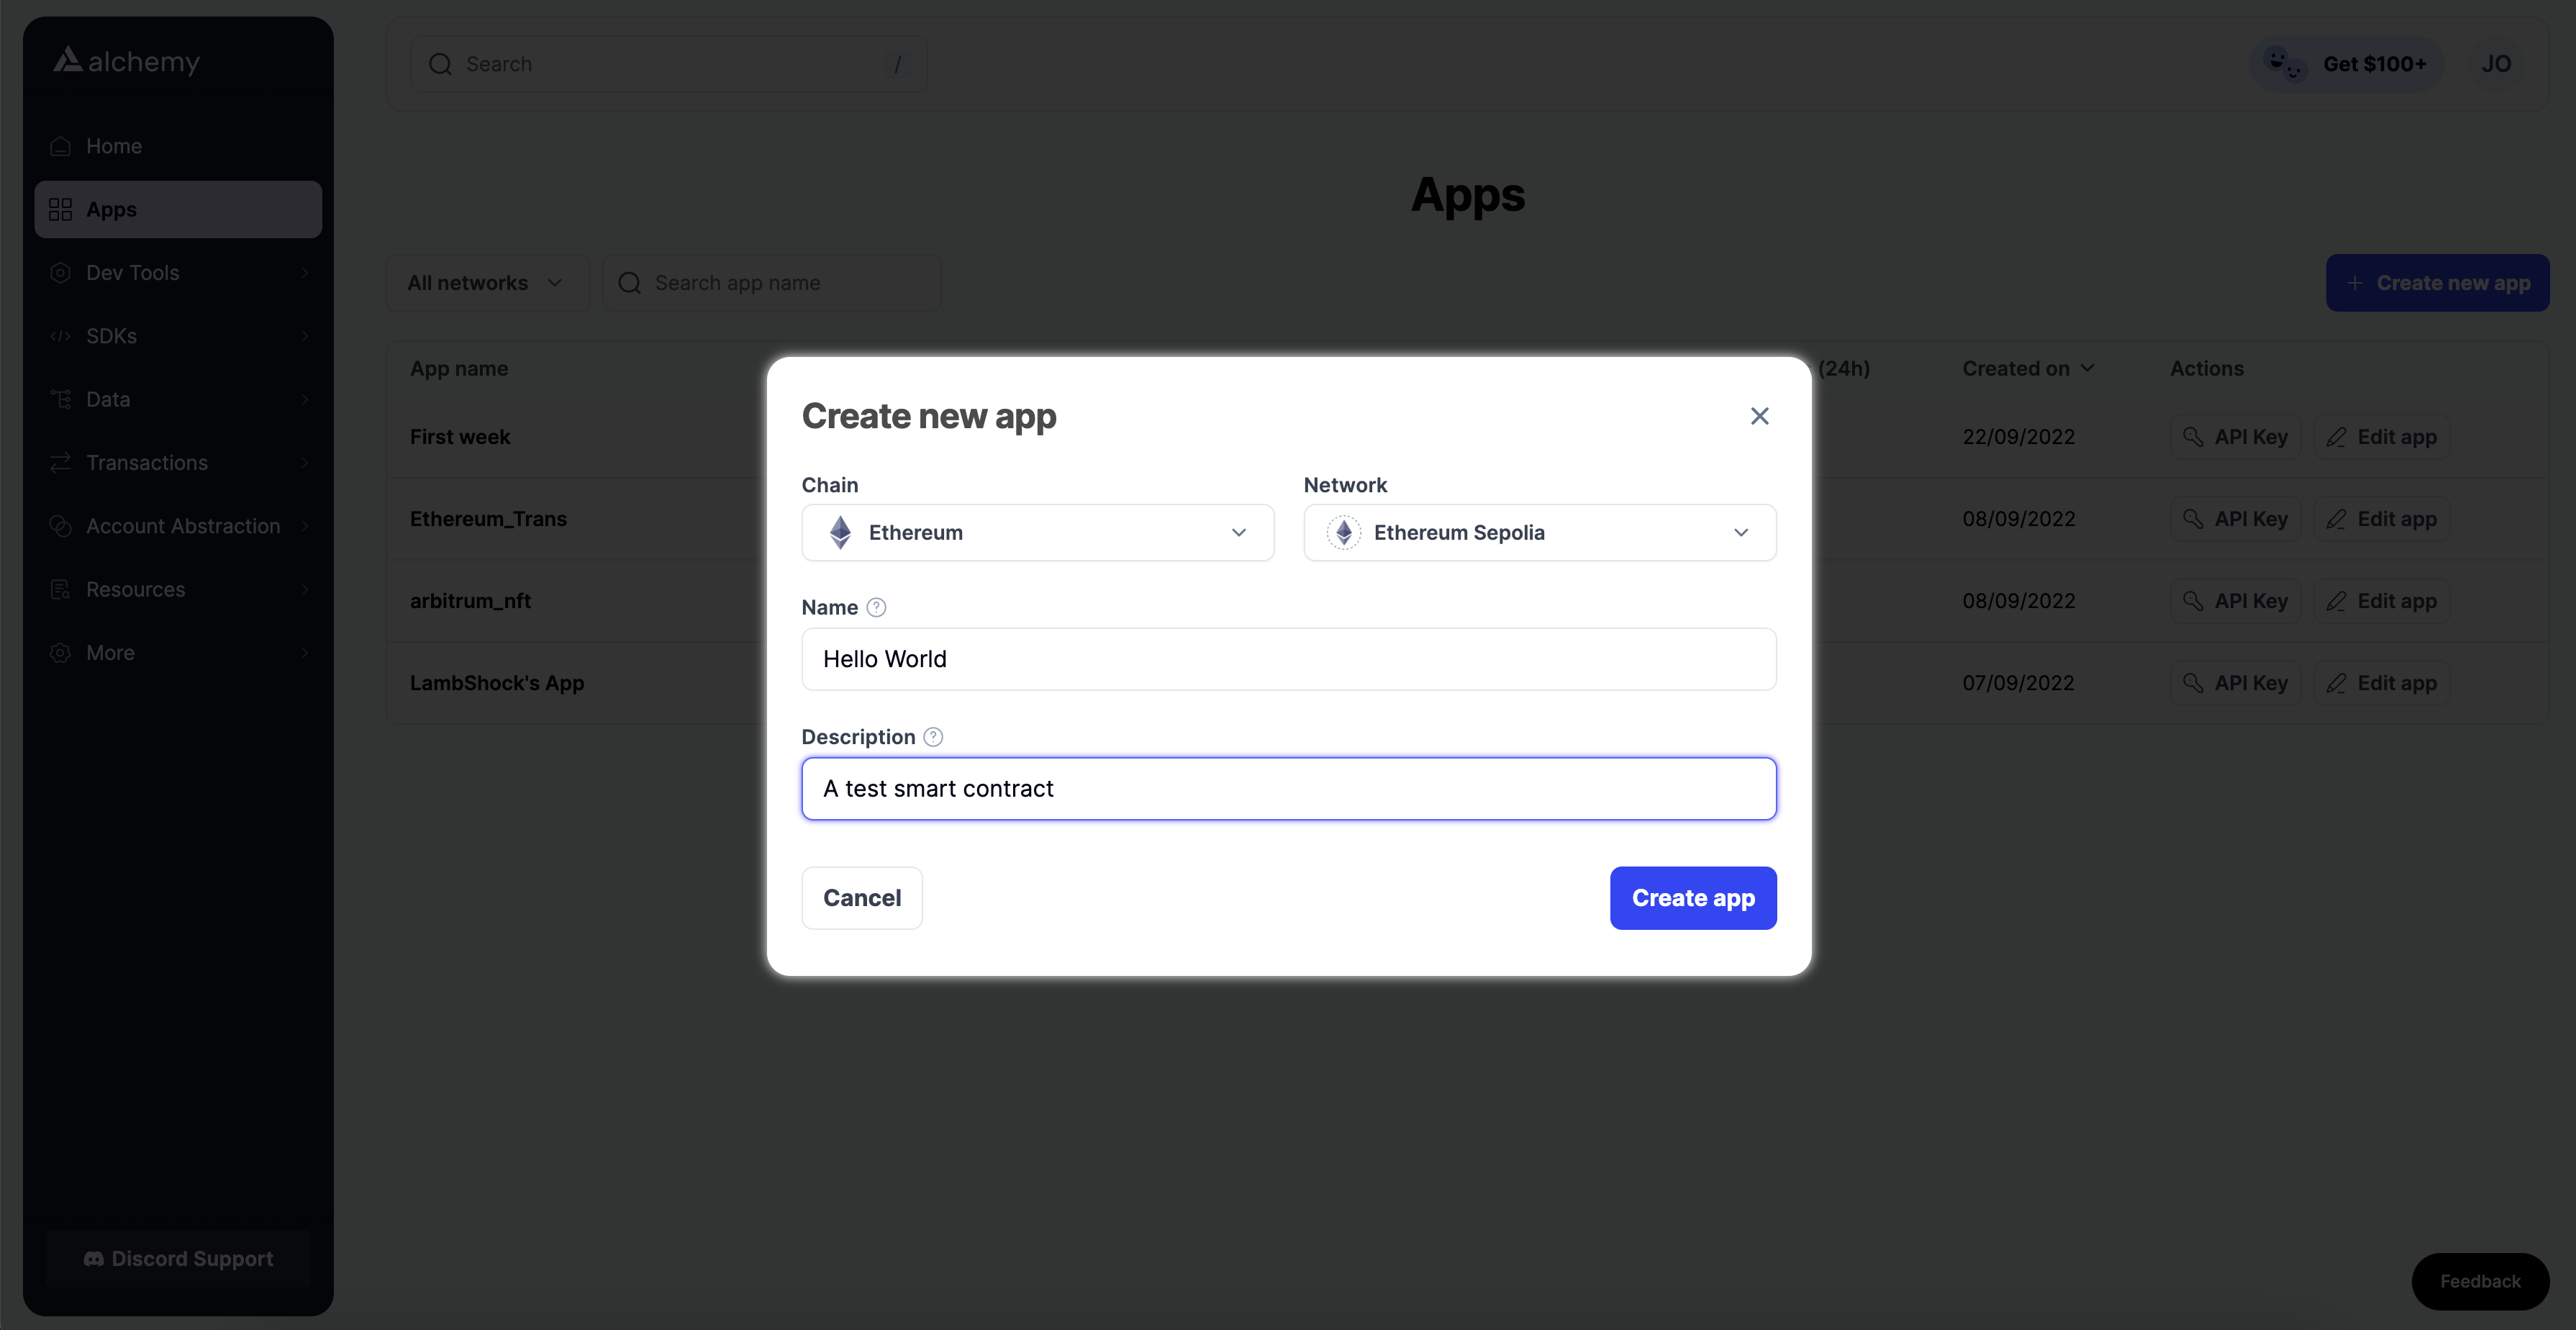Click the Description help question-mark icon
The height and width of the screenshot is (1330, 2576).
933,737
